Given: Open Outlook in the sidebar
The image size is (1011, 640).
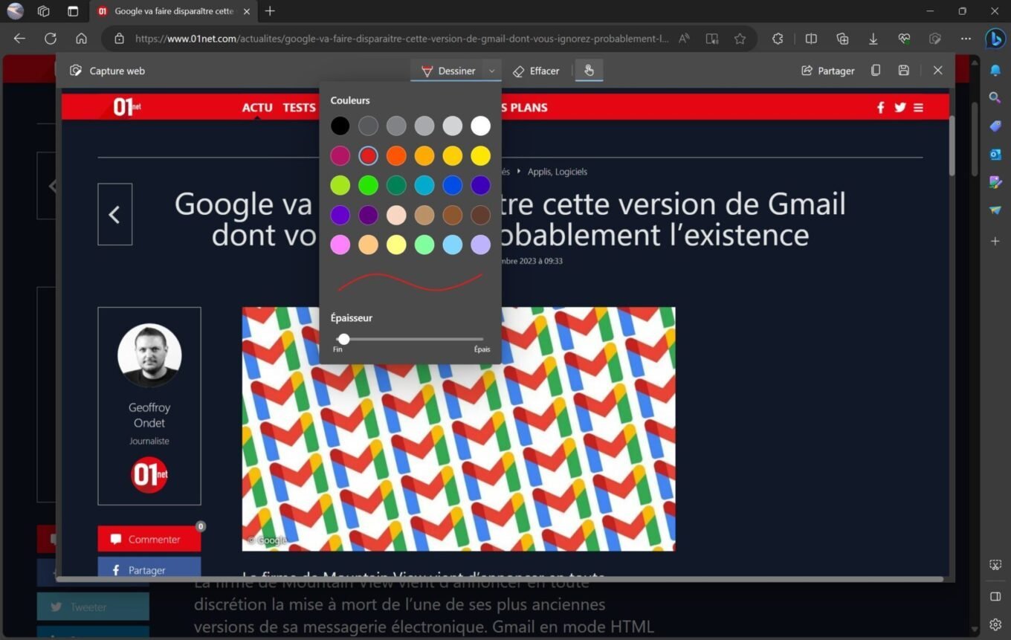Looking at the screenshot, I should point(995,154).
